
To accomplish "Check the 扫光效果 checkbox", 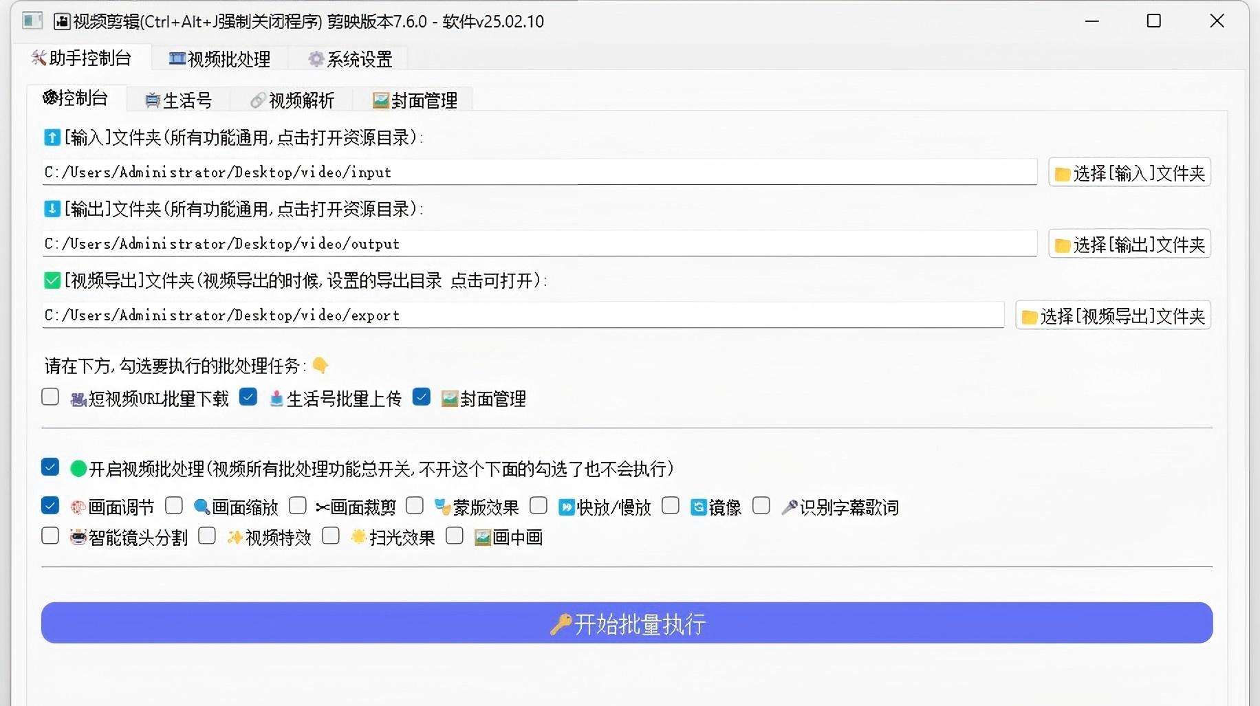I will pyautogui.click(x=331, y=536).
